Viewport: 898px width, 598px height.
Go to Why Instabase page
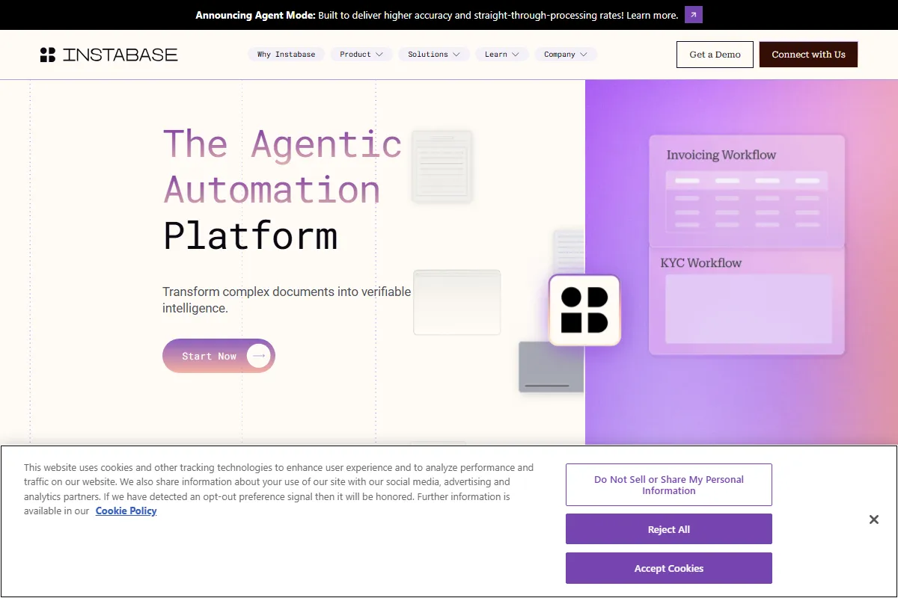point(286,55)
